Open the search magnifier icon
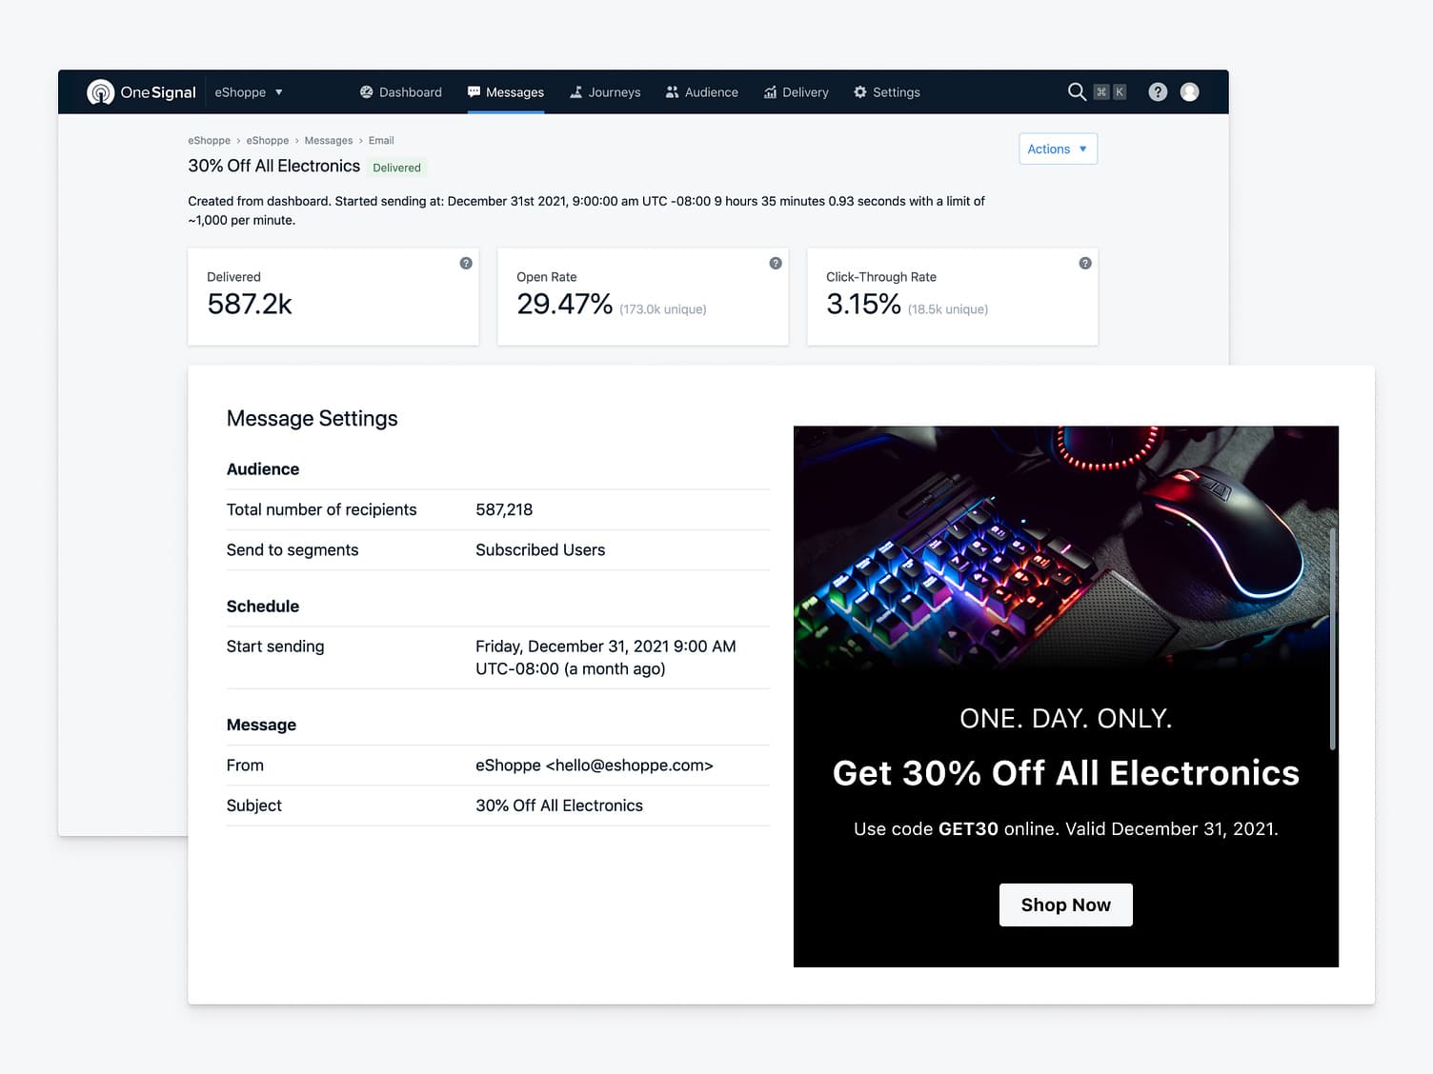The height and width of the screenshot is (1074, 1433). tap(1077, 91)
